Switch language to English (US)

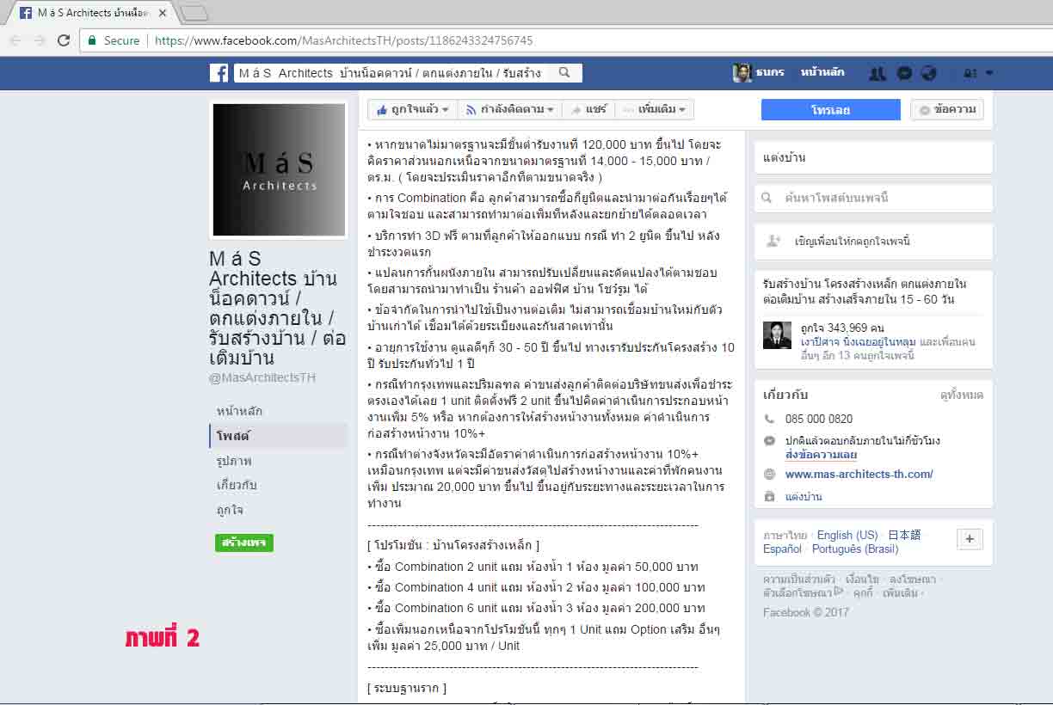pyautogui.click(x=847, y=535)
